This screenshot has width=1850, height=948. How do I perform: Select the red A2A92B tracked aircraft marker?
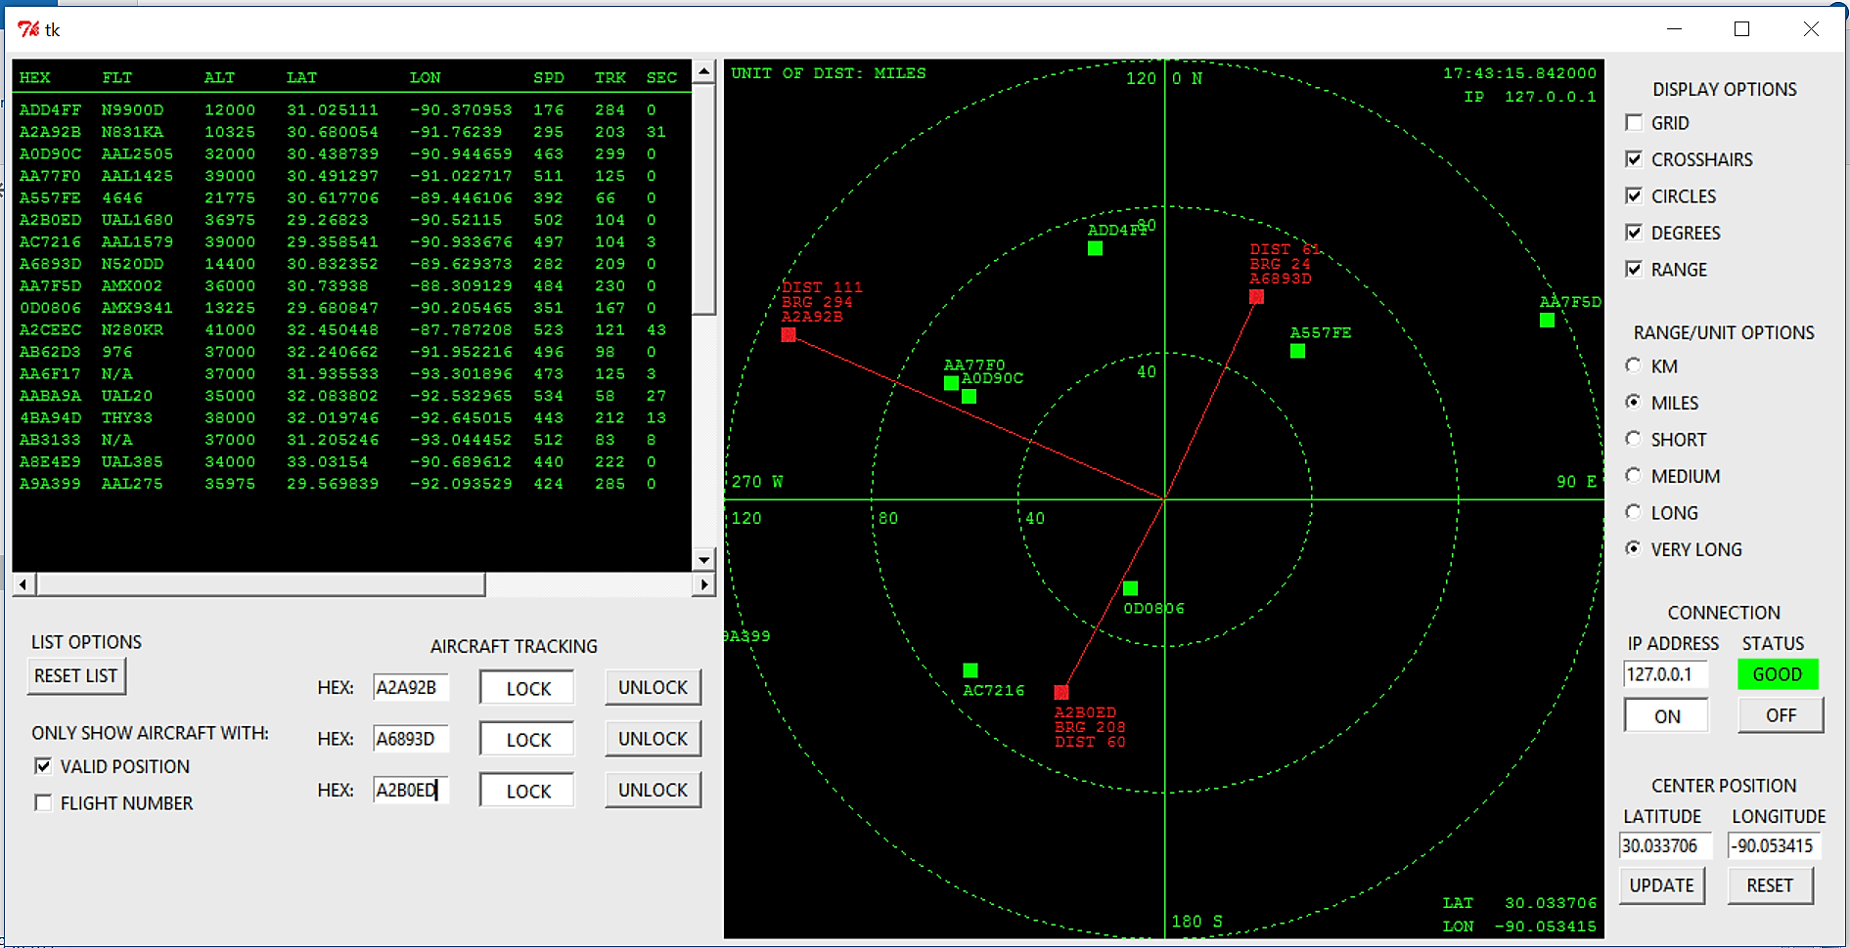(x=789, y=335)
